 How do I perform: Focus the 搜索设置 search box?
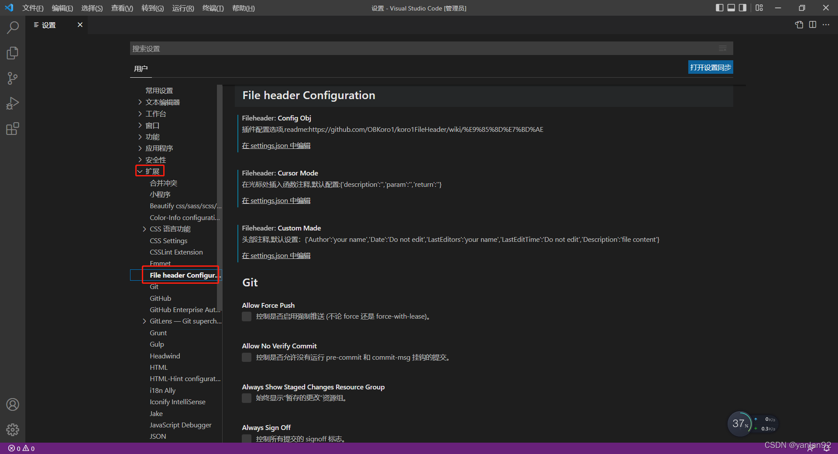pyautogui.click(x=431, y=48)
